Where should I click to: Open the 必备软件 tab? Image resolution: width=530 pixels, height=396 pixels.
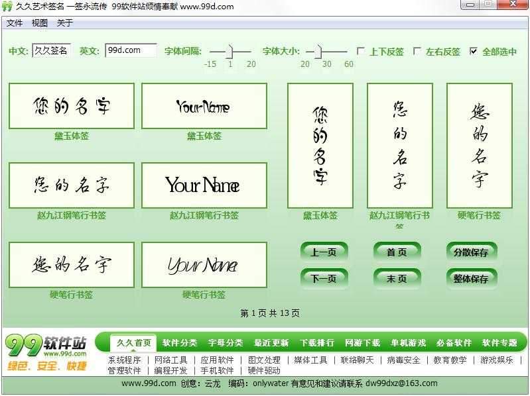pyautogui.click(x=454, y=343)
